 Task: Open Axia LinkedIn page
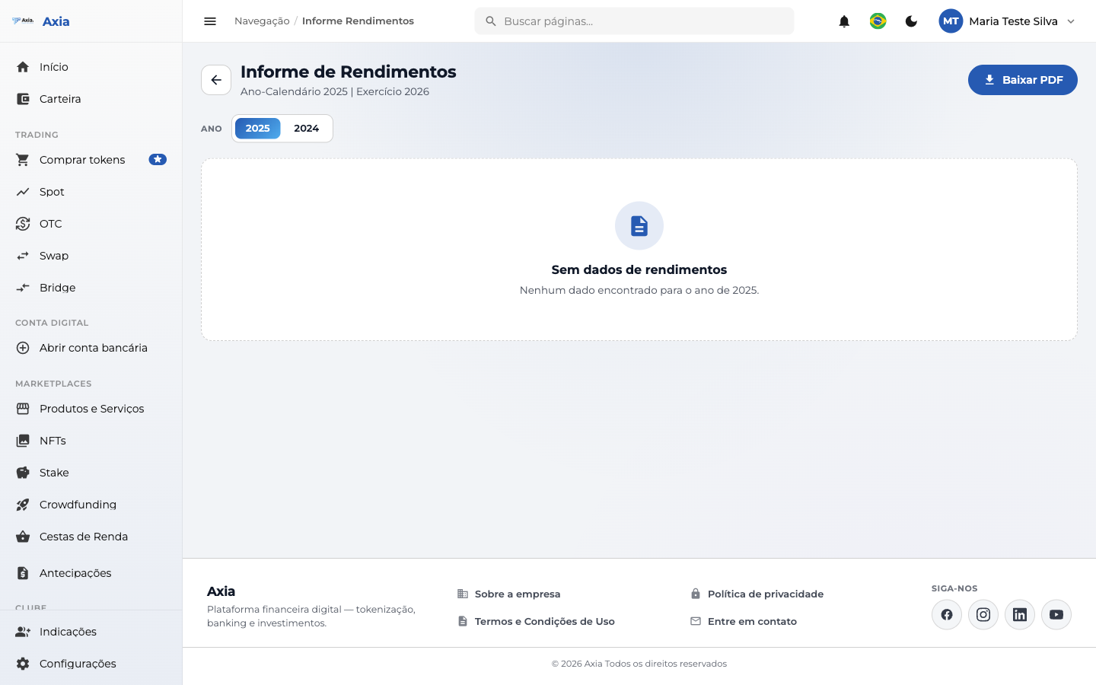point(1020,615)
